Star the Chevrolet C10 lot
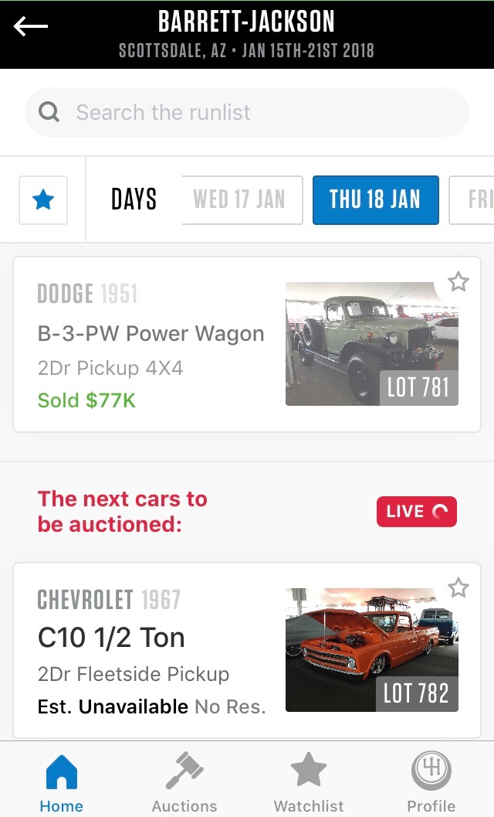This screenshot has height=817, width=494. click(x=458, y=588)
